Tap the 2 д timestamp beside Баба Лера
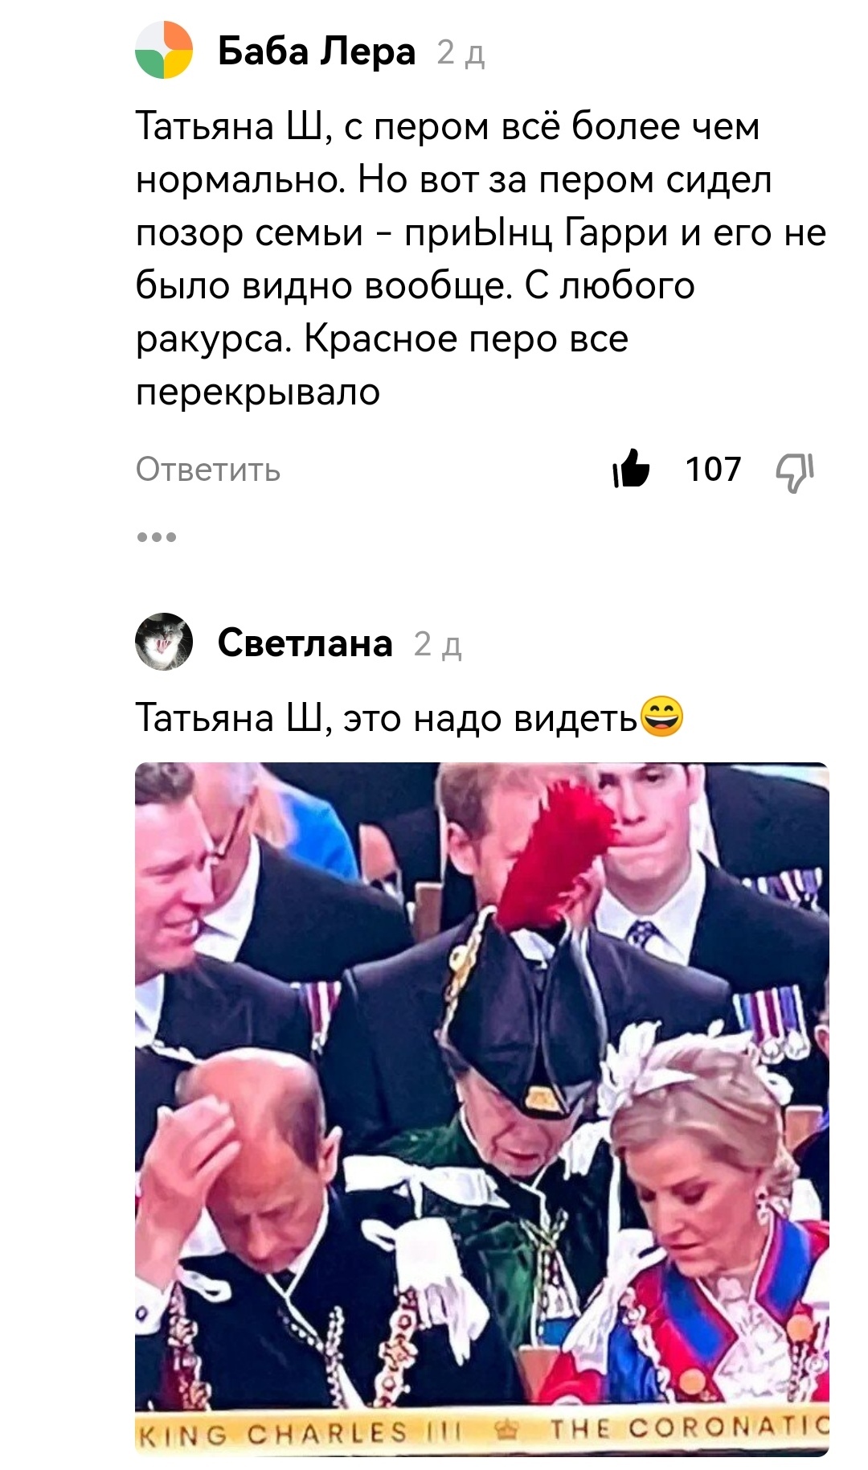Screen dimensions: 868x1470 461,53
